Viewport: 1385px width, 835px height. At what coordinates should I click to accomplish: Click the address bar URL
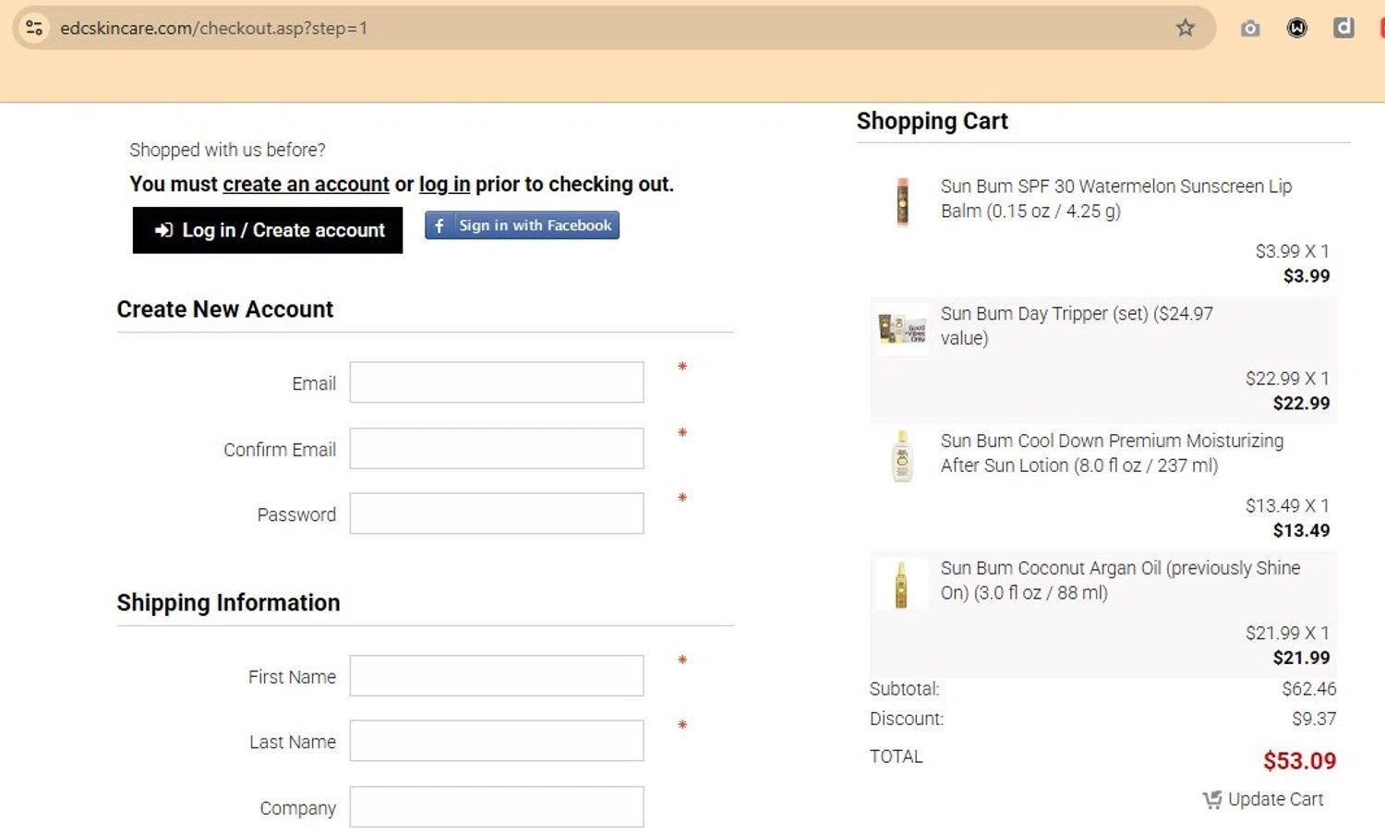(213, 29)
